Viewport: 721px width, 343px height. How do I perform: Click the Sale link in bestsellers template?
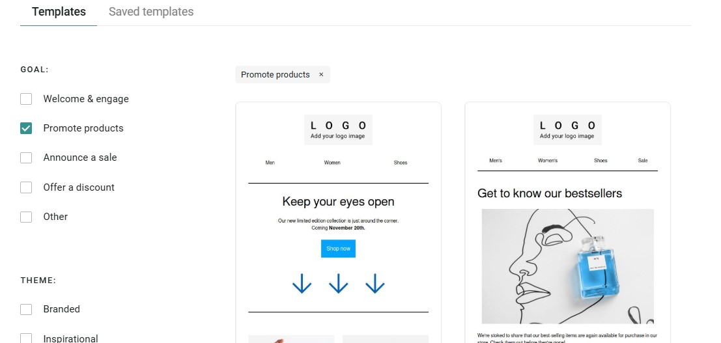pyautogui.click(x=643, y=161)
